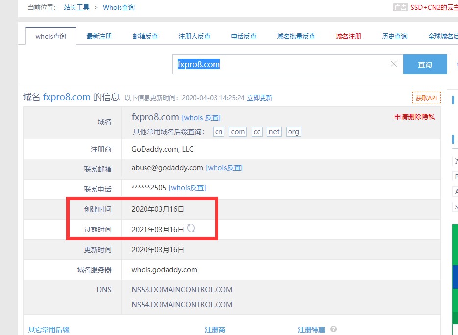Select the cn domain suffix button
Image resolution: width=458 pixels, height=335 pixels.
point(219,132)
